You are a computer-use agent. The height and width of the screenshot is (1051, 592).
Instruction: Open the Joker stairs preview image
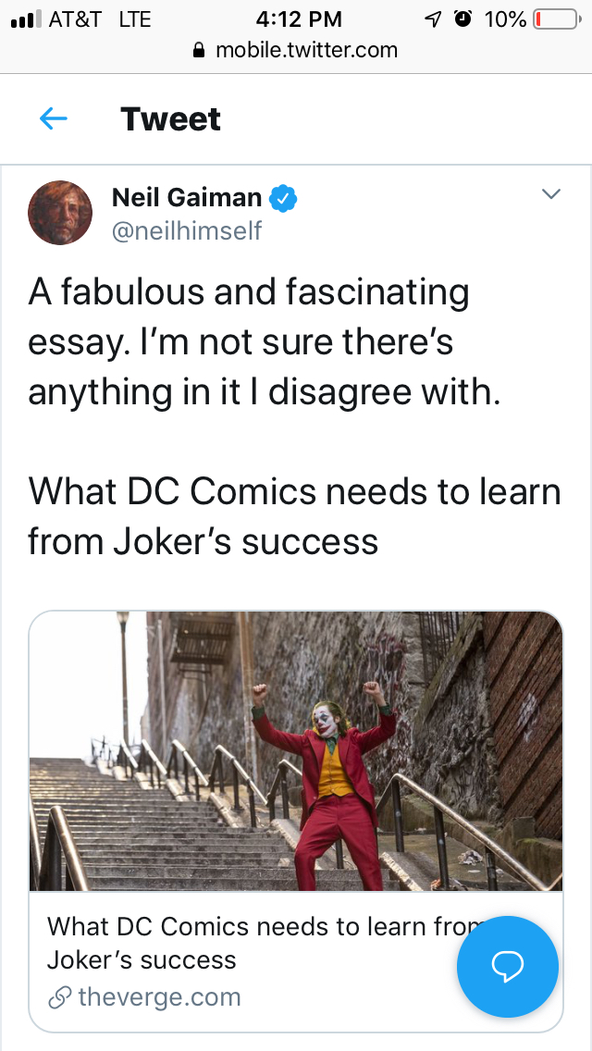coord(296,750)
